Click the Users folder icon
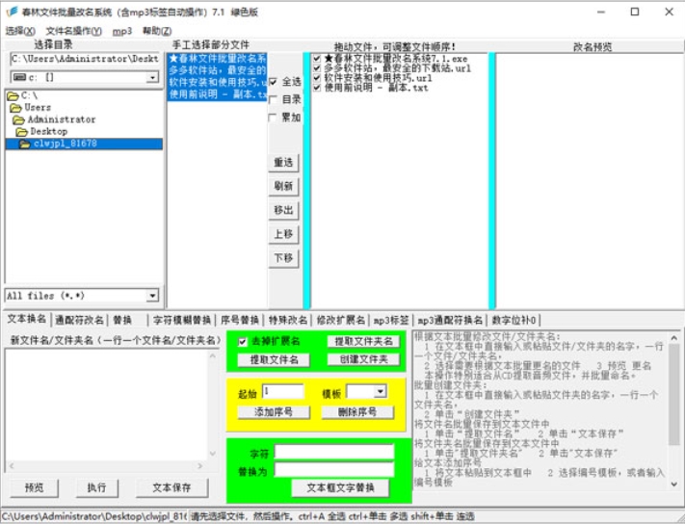This screenshot has height=524, width=685. pyautogui.click(x=16, y=108)
